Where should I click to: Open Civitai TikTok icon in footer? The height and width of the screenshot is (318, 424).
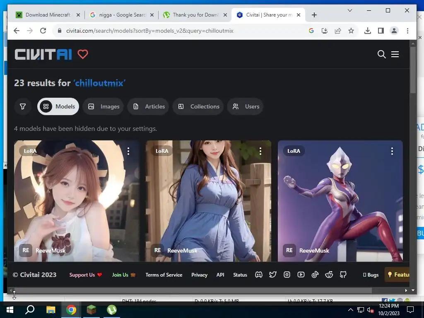click(x=315, y=275)
